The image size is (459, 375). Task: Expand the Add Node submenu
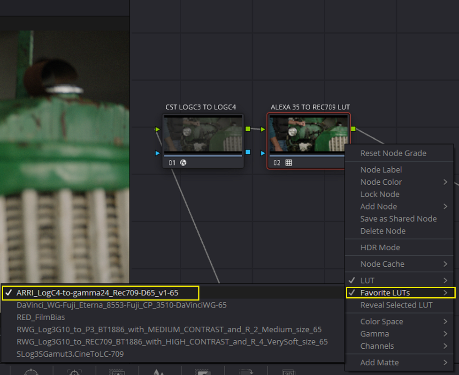click(x=399, y=207)
